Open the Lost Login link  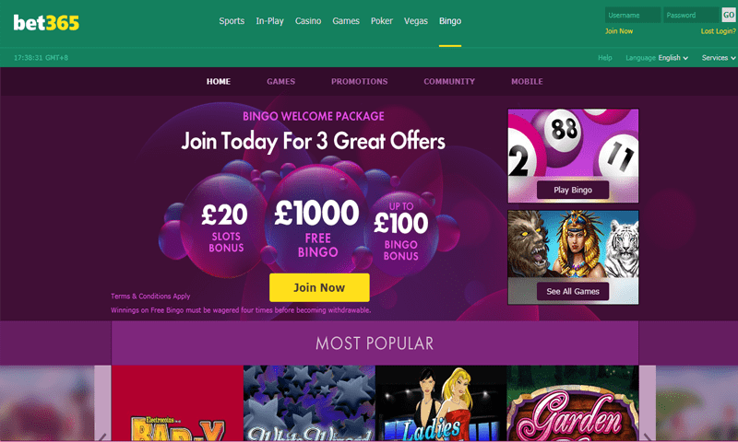click(719, 31)
